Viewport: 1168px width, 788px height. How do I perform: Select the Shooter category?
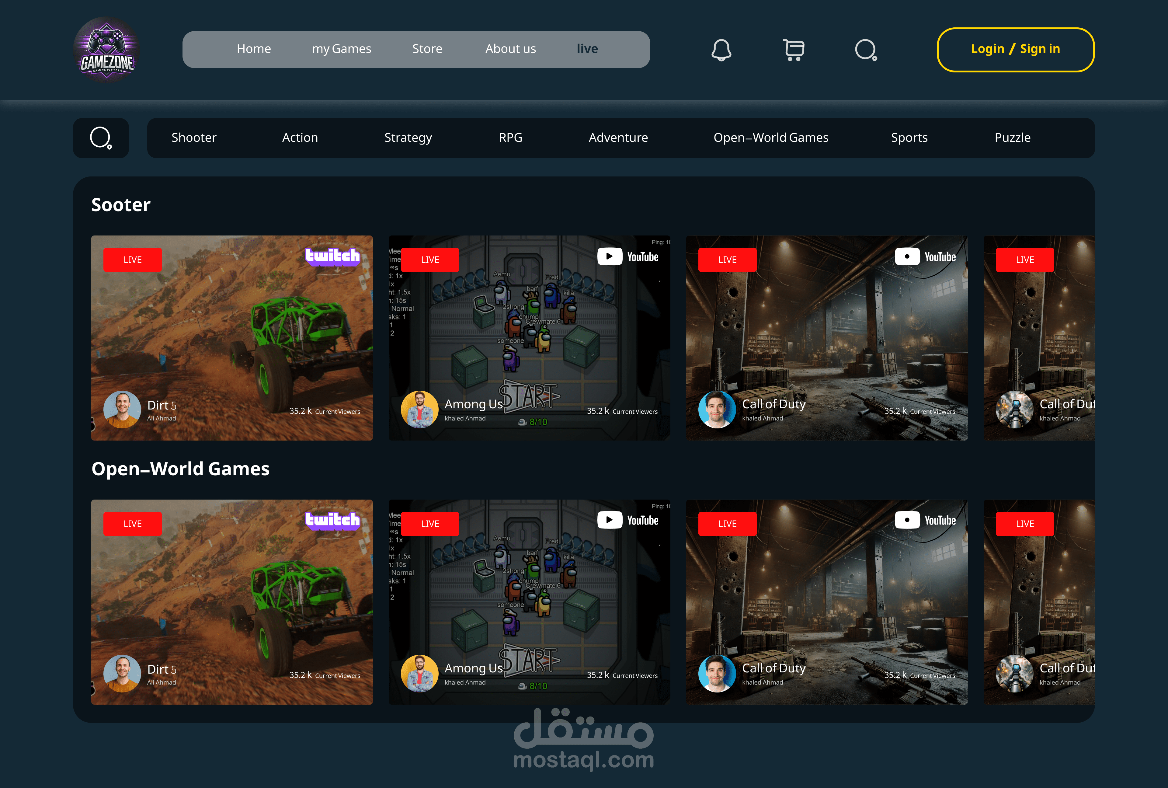(x=193, y=138)
